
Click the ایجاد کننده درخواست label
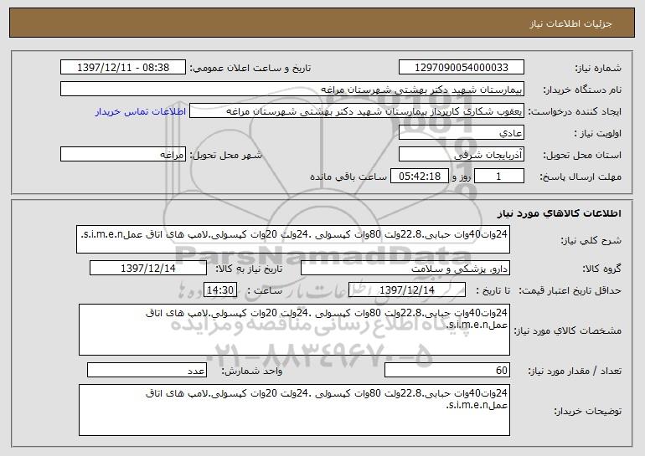[x=575, y=112]
